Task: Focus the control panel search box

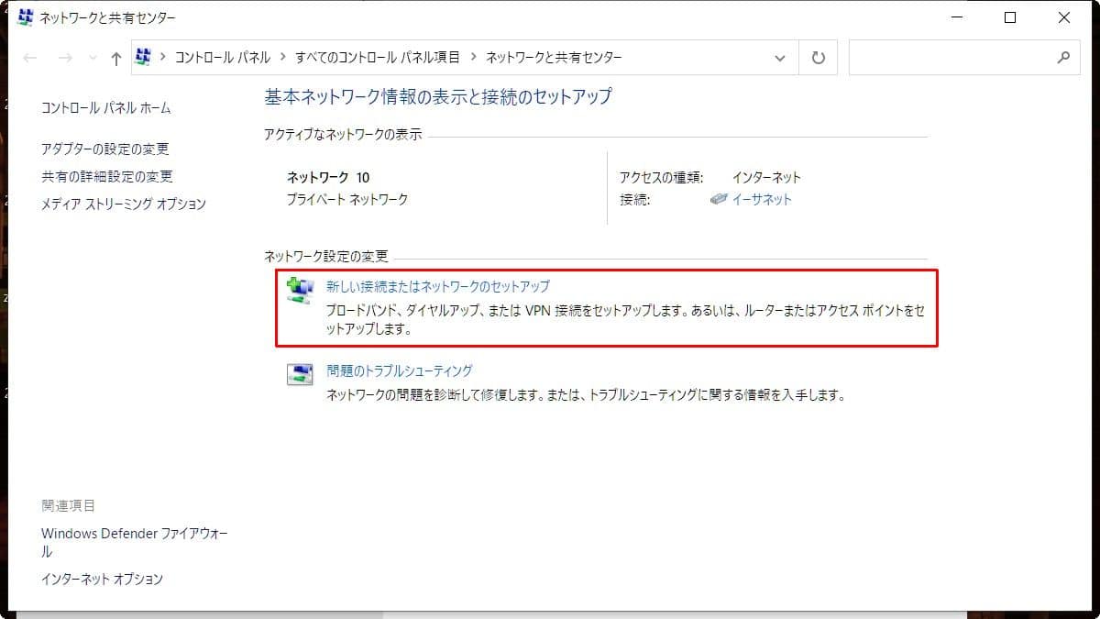Action: (x=949, y=58)
